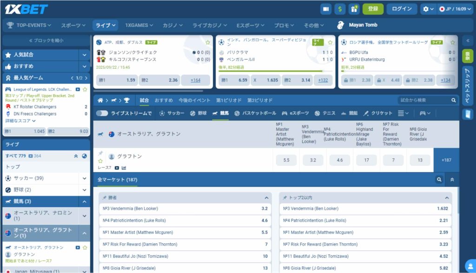
Task: Open +132 more markets link
Action: [323, 80]
